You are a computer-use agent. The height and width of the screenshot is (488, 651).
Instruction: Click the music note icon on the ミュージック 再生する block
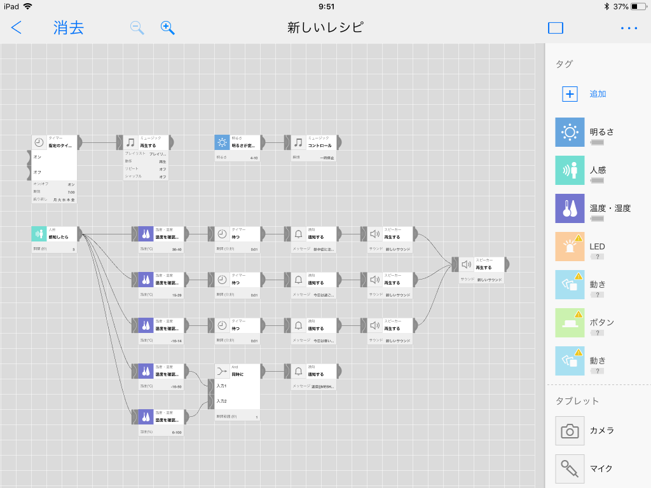pos(130,142)
